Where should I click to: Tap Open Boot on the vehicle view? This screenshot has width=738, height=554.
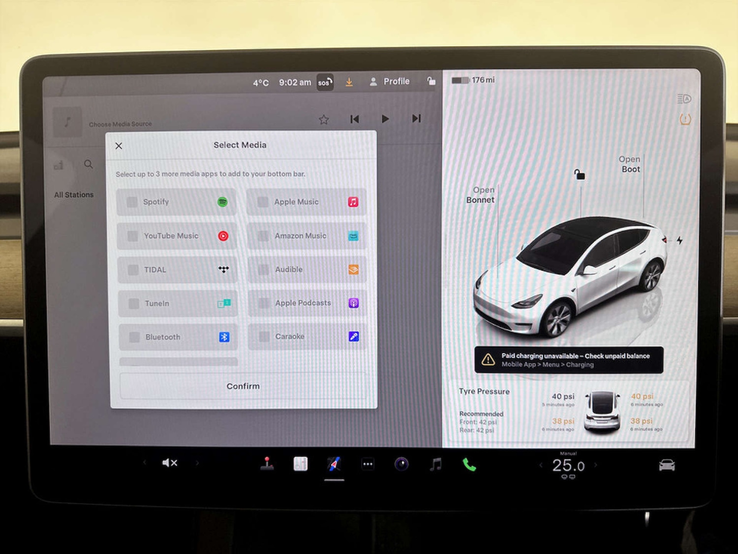(630, 164)
